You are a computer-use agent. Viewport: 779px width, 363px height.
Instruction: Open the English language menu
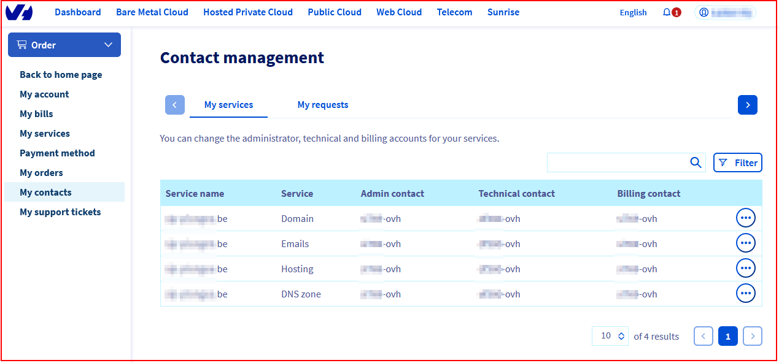coord(633,12)
